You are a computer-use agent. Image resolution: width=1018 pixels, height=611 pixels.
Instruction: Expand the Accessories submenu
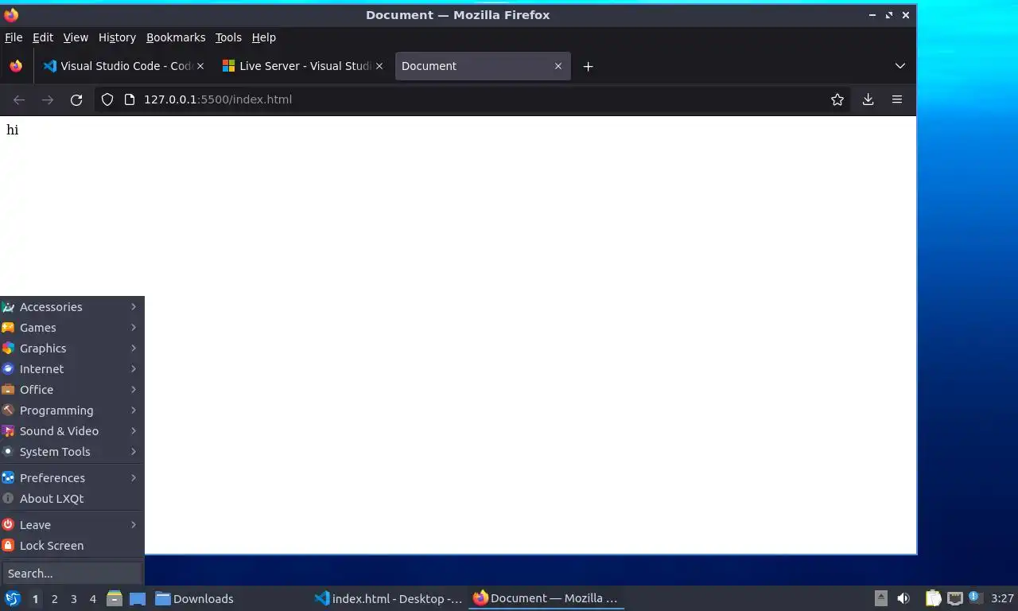click(72, 307)
